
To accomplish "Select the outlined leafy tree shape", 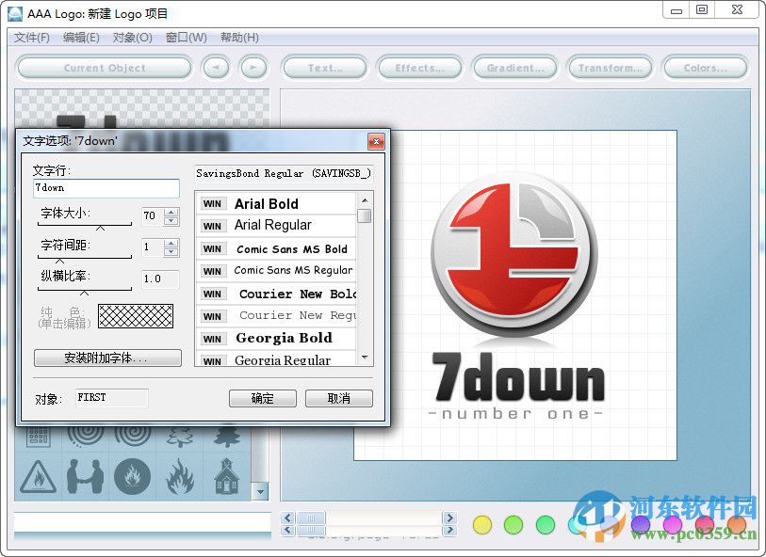I will coord(180,437).
